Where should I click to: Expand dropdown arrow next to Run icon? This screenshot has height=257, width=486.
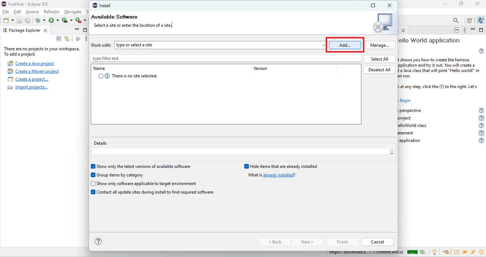pos(58,20)
